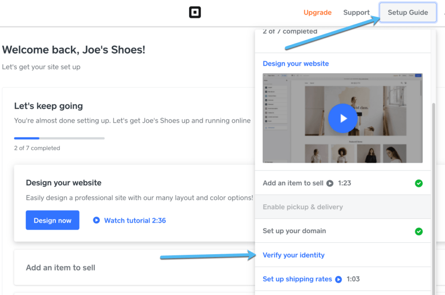Click play icon before Watch tutorial 2:36
The width and height of the screenshot is (445, 295).
[96, 221]
